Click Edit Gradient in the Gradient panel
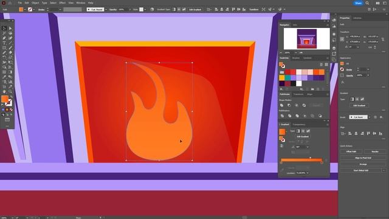 (x=303, y=136)
